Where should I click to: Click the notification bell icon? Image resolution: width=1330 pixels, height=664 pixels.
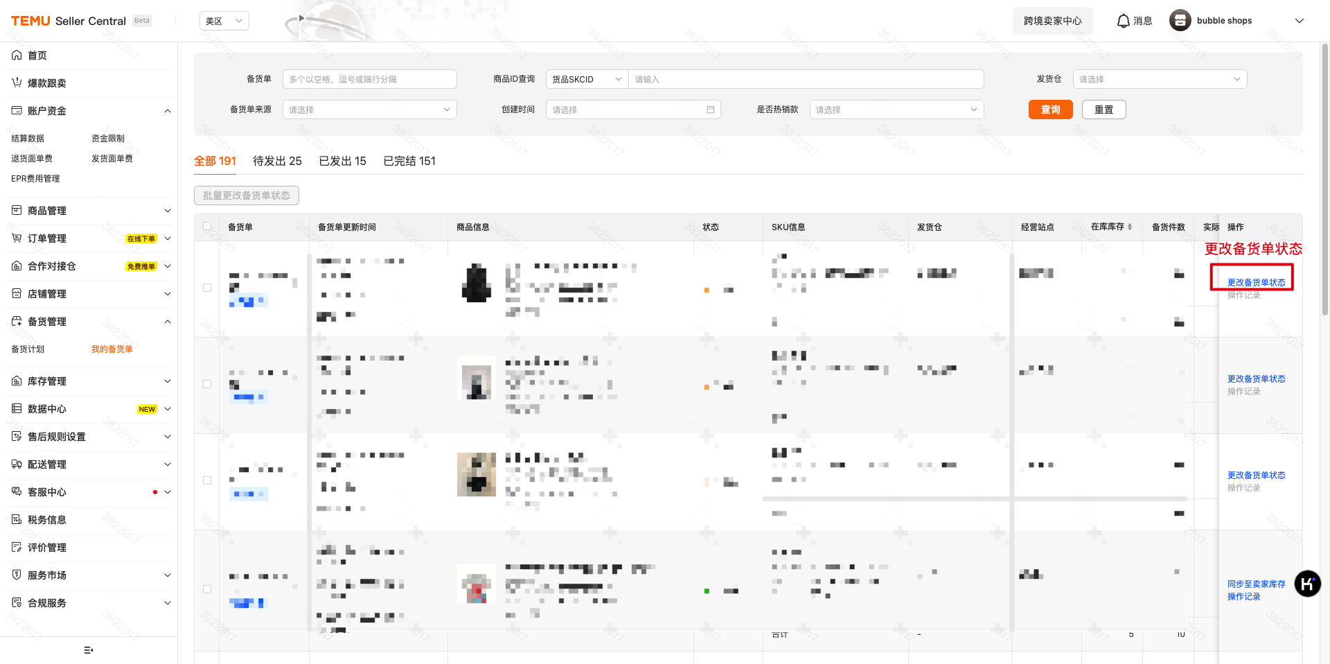point(1123,21)
